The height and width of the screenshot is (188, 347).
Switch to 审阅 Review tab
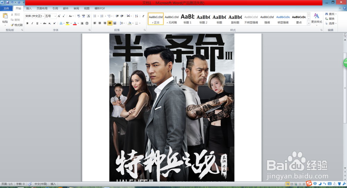pyautogui.click(x=76, y=8)
